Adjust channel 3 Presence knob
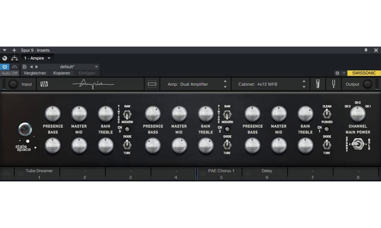 point(53,113)
